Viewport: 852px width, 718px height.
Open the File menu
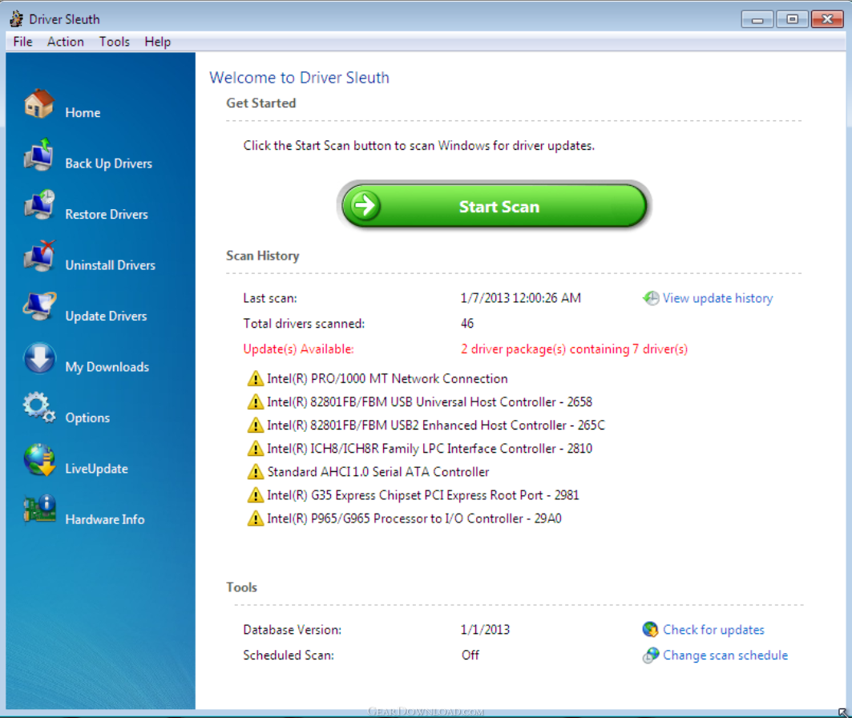[x=22, y=42]
